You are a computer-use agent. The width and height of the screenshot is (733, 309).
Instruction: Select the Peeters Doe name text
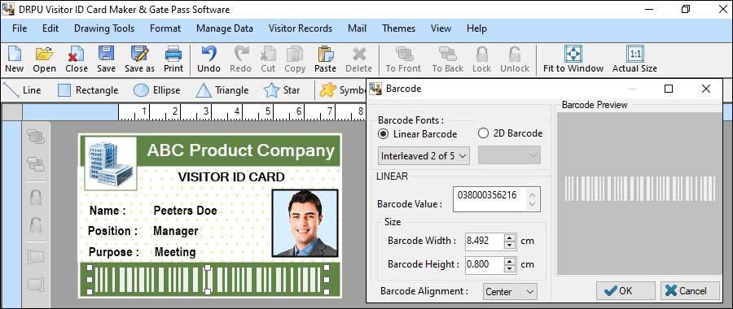[x=185, y=211]
